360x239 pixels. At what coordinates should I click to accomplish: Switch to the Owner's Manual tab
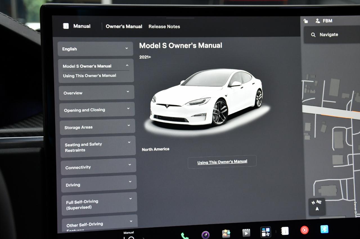(124, 26)
